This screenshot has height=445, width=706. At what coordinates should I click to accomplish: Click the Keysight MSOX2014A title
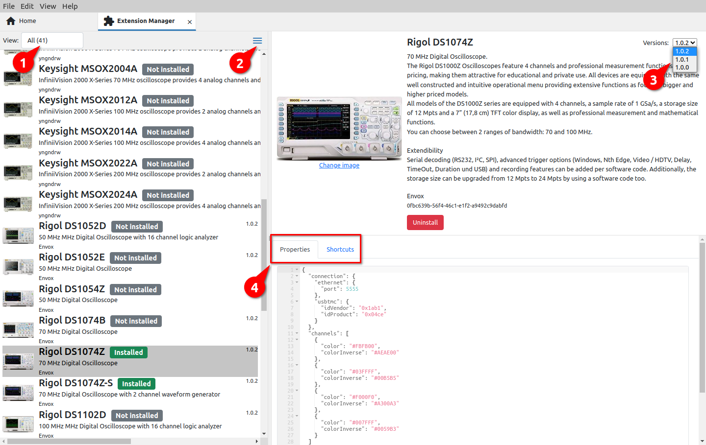click(88, 132)
